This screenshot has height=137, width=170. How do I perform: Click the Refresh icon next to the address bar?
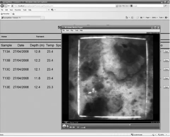pos(124,6)
